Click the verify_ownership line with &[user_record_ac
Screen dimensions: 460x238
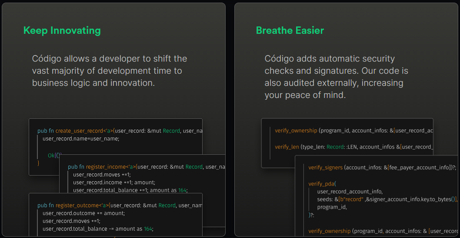click(353, 130)
